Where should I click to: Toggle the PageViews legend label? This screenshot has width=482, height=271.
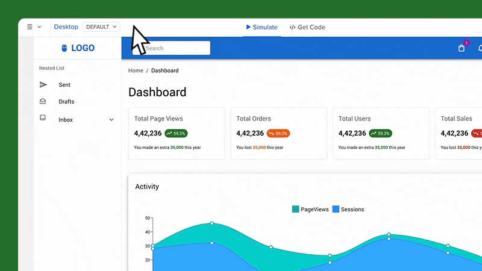[315, 210]
